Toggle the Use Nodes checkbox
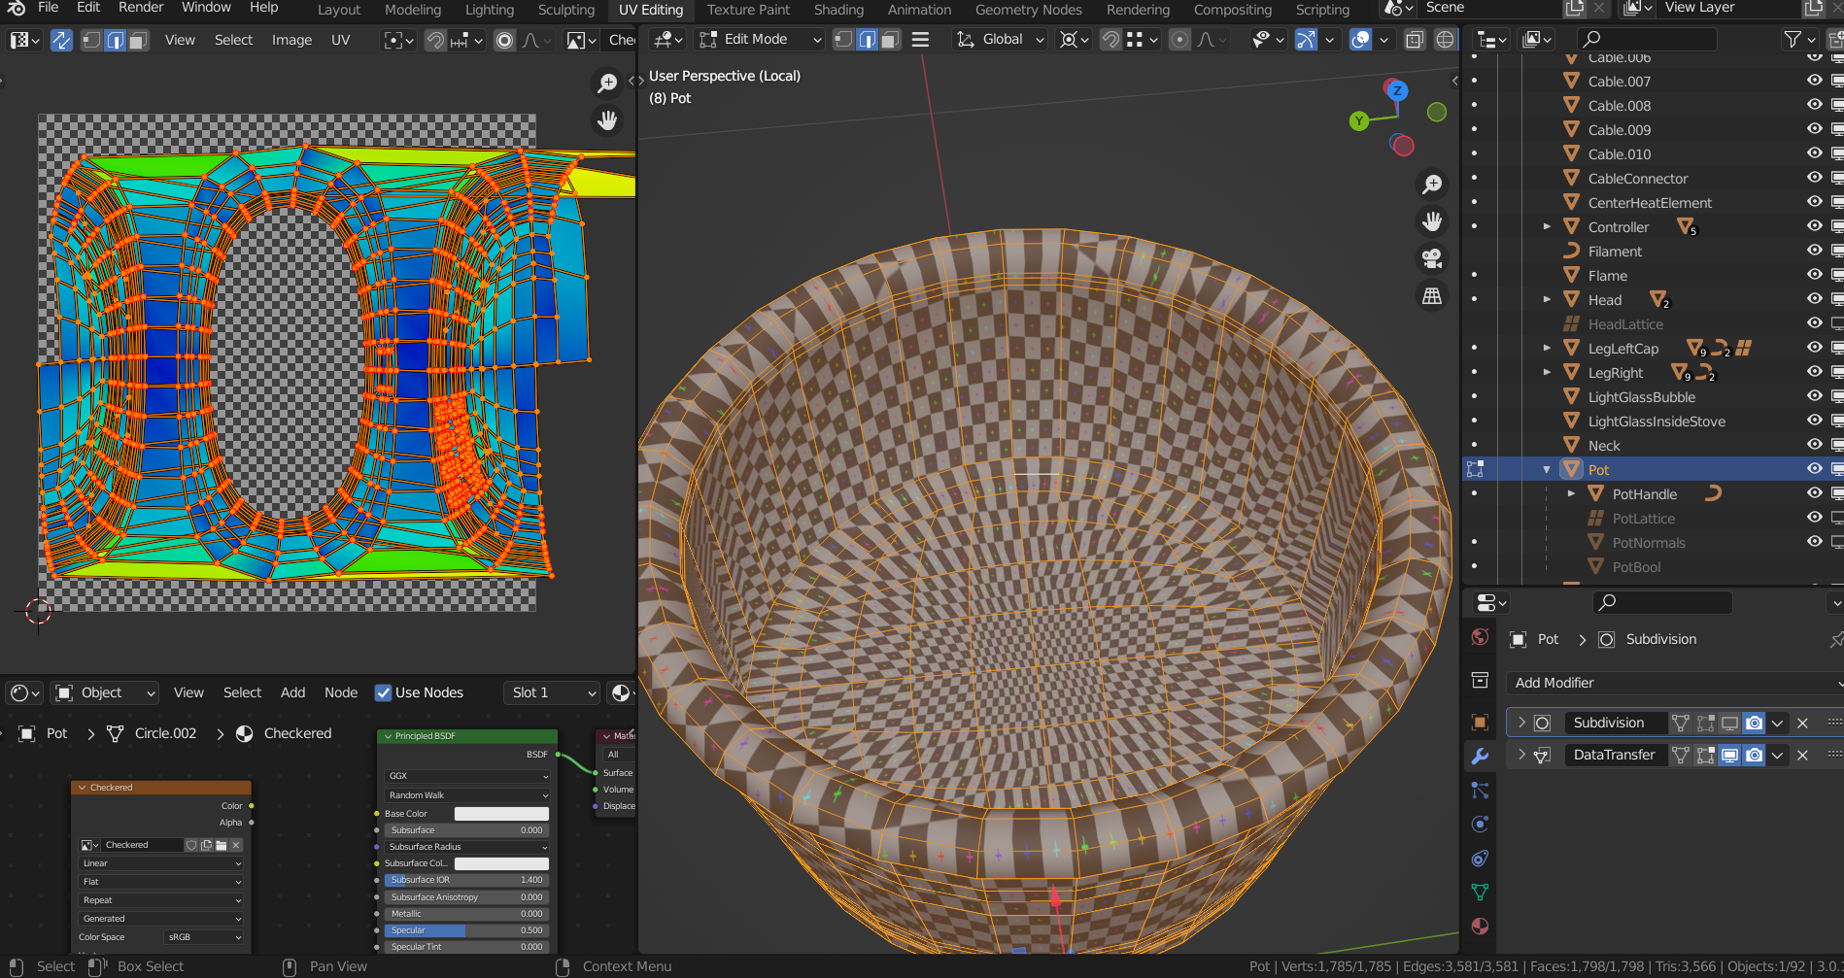1844x978 pixels. (x=384, y=692)
